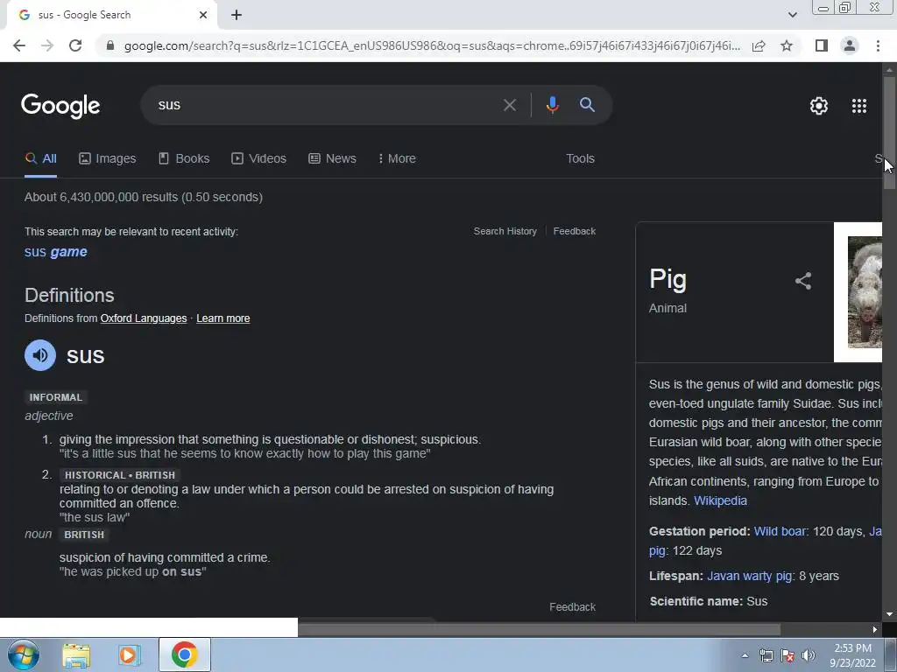Screen dimensions: 897x672
Task: Open the Wikipedia link in Pig panel
Action: tap(720, 500)
